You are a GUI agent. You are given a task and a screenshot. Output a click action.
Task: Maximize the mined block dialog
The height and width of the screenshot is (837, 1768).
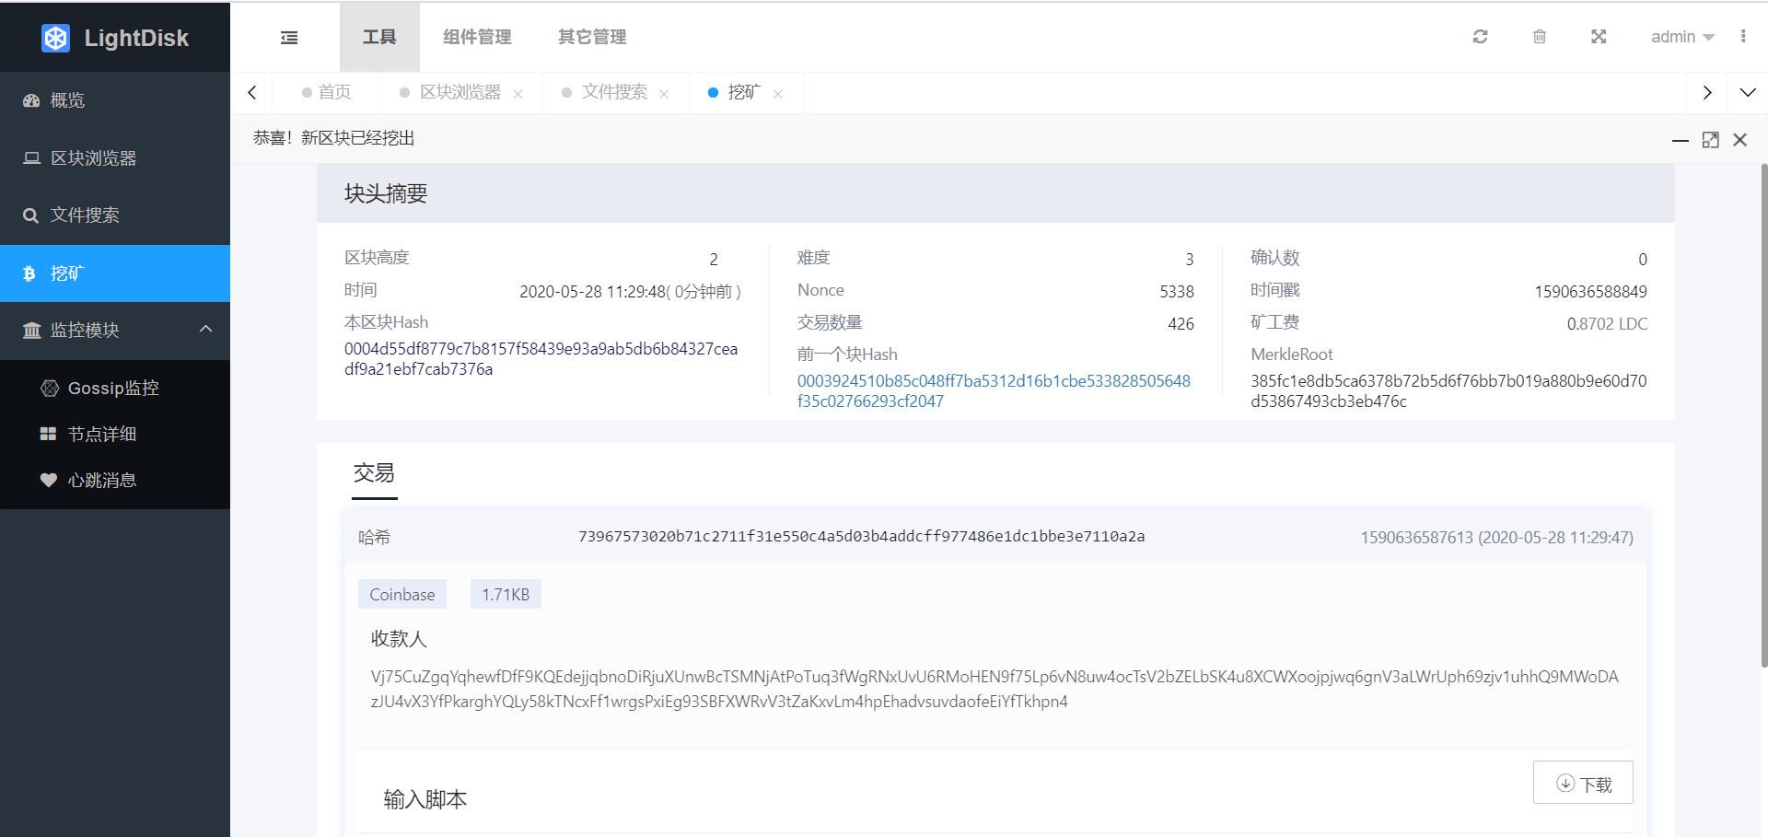pyautogui.click(x=1711, y=140)
